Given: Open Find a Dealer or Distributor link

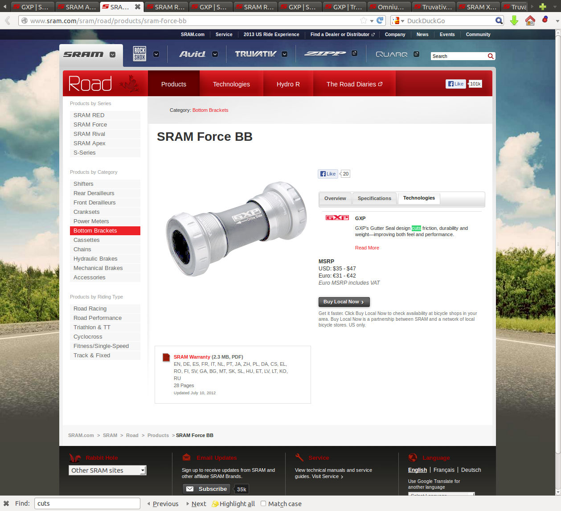Looking at the screenshot, I should coord(343,34).
